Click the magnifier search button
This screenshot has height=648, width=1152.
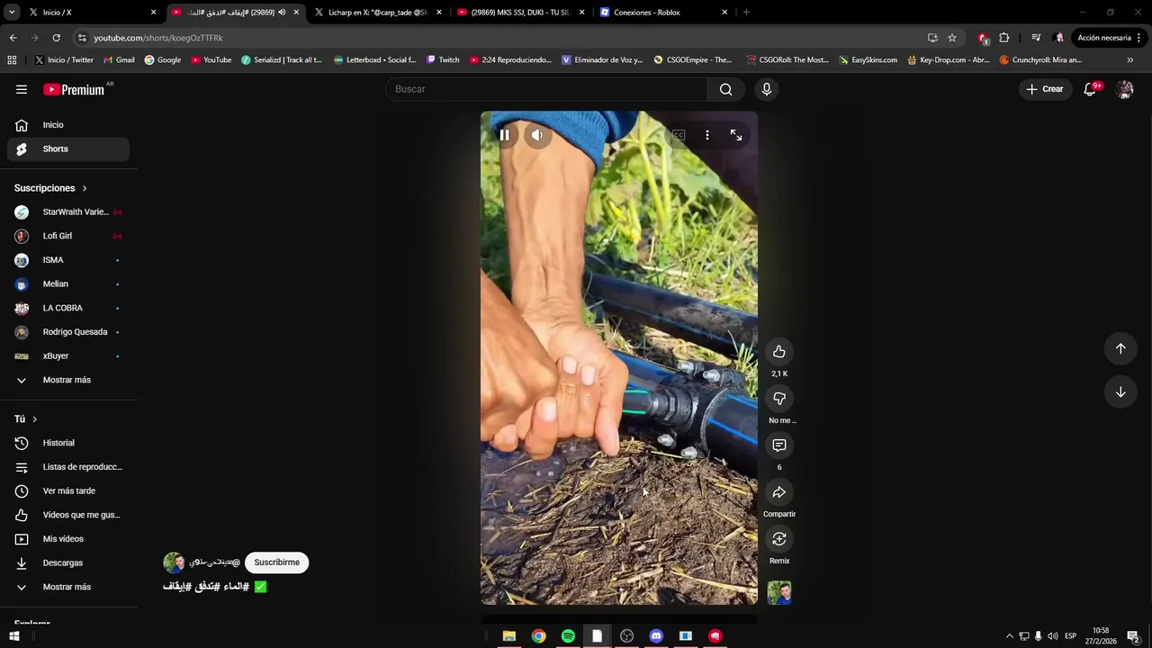click(x=725, y=89)
